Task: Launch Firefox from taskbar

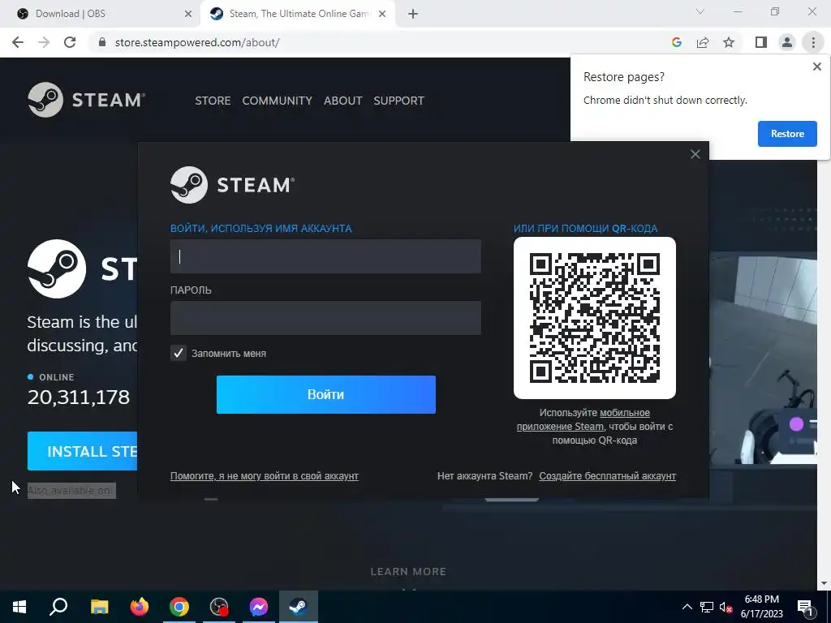Action: pos(140,607)
